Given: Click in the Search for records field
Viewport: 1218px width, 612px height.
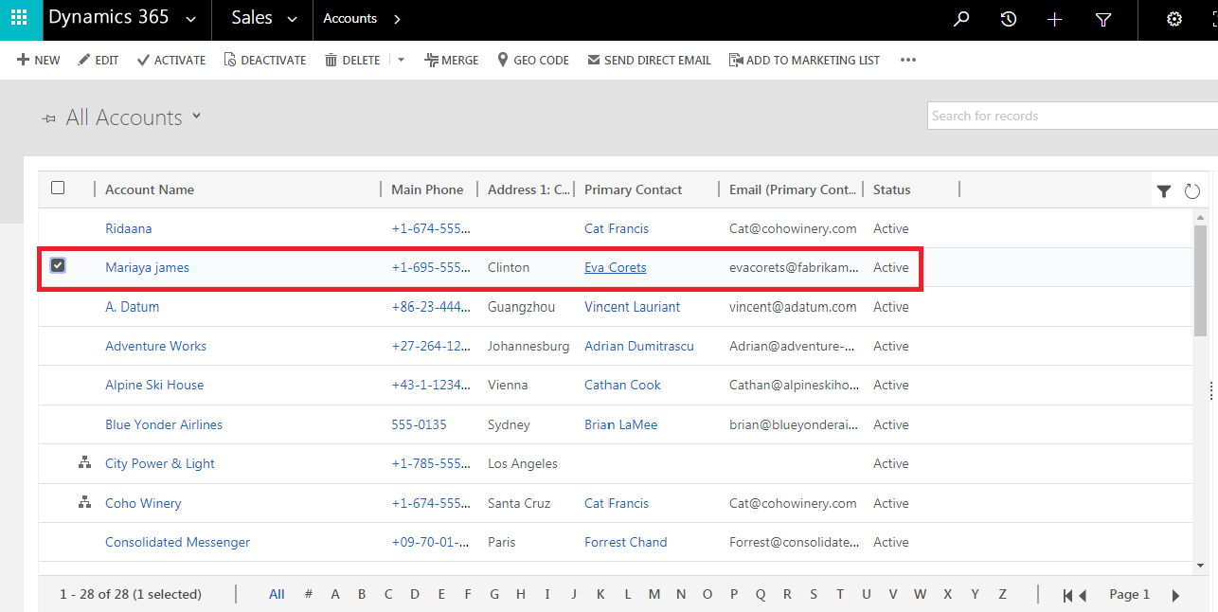Looking at the screenshot, I should [1072, 116].
